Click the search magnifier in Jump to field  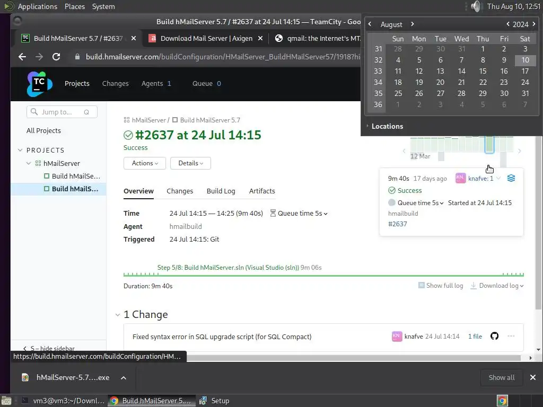[34, 112]
